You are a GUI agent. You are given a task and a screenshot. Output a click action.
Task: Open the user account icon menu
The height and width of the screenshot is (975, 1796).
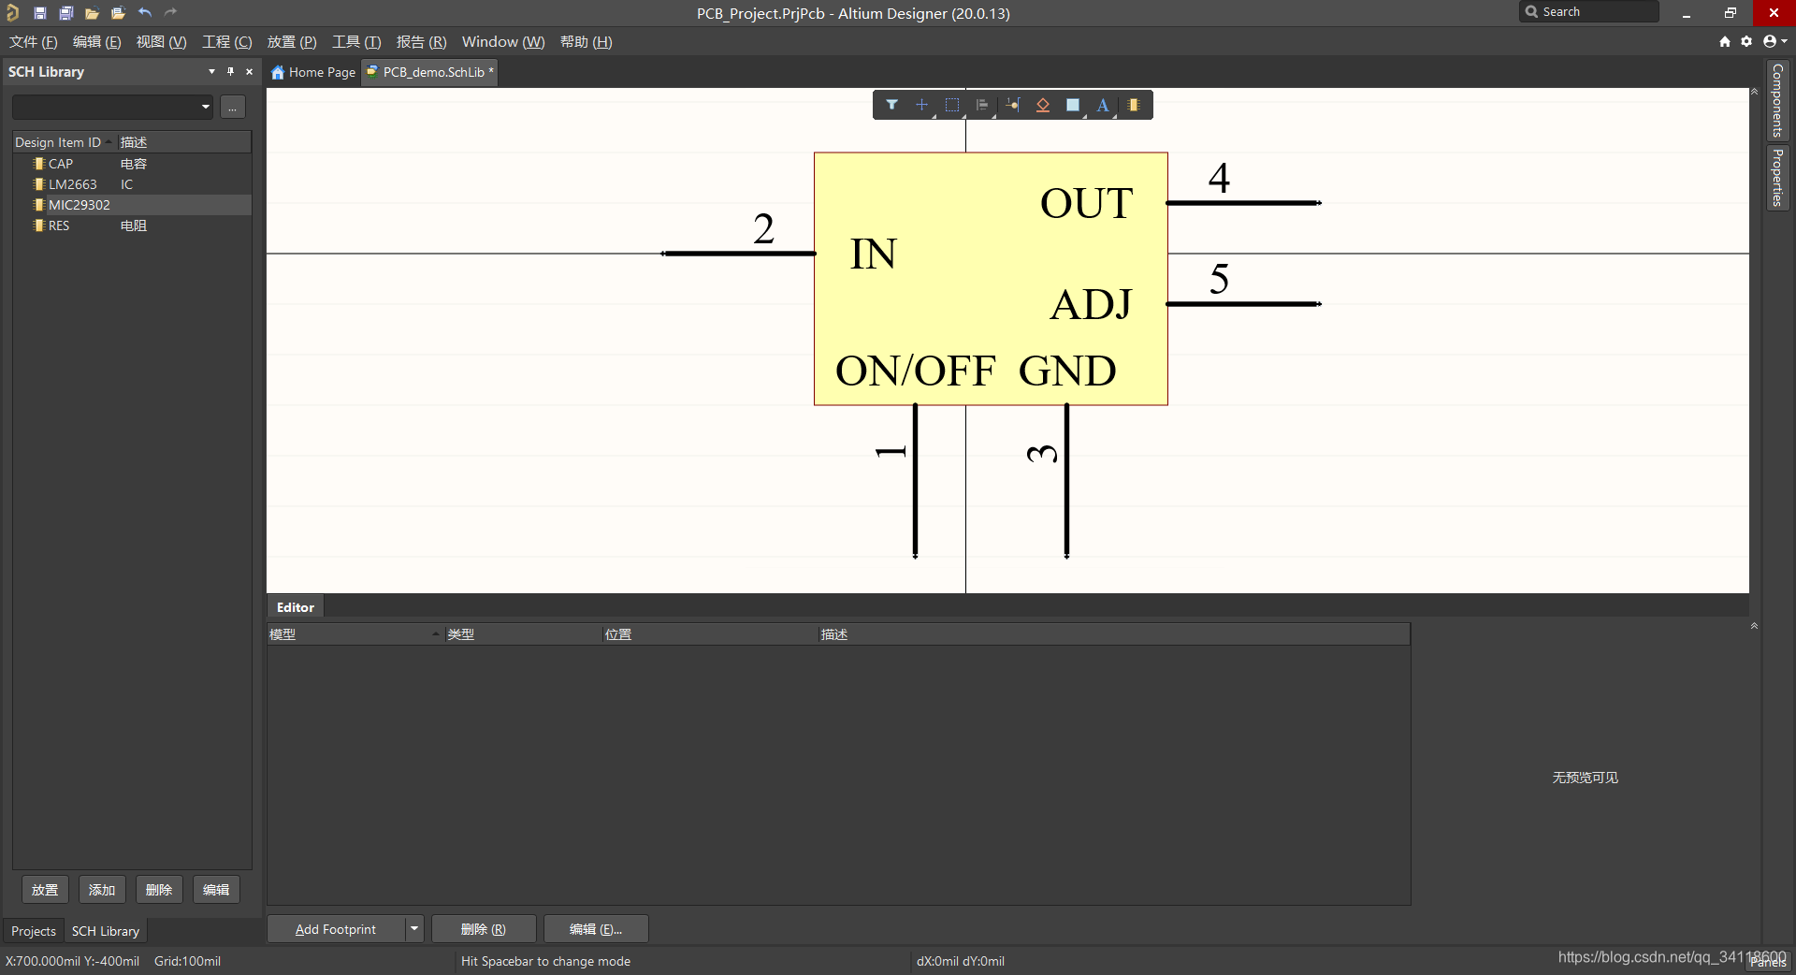pos(1774,41)
